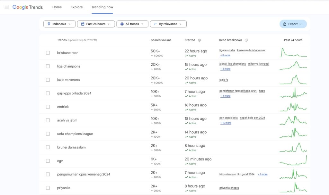Viewport: 329px width, 195px height.
Task: Tick the uefa champions league checkbox
Action: click(x=48, y=134)
